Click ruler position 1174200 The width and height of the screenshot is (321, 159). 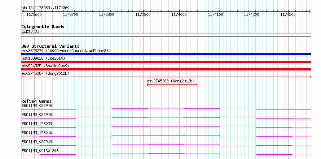coord(252,14)
